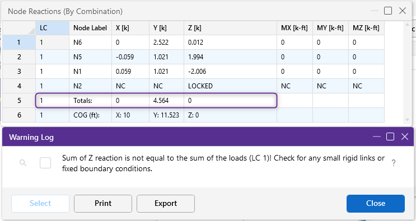Close the Node Reactions window
The height and width of the screenshot is (221, 416).
click(403, 11)
